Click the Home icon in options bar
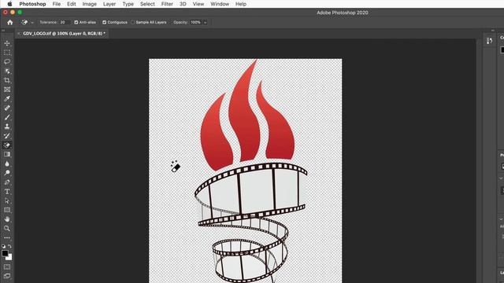This screenshot has width=504, height=283. 10,23
